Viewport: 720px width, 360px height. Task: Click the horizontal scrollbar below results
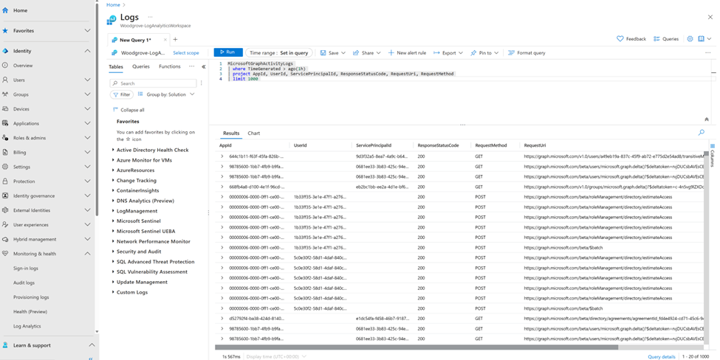(x=416, y=347)
